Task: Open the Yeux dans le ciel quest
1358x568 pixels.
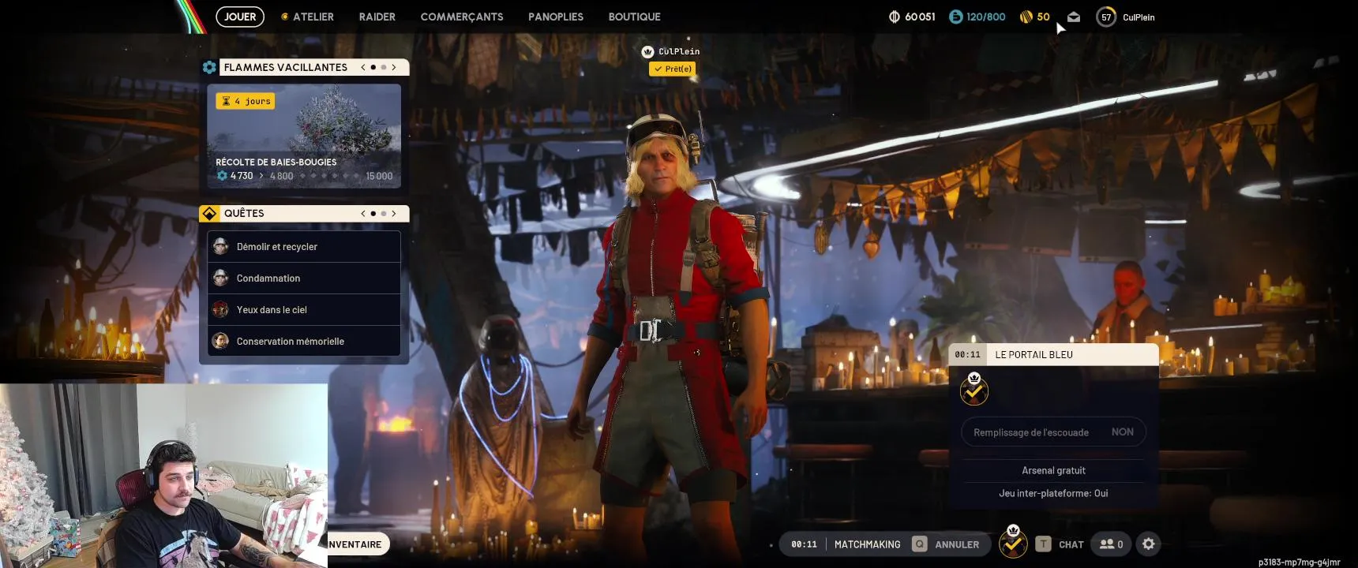Action: click(304, 310)
